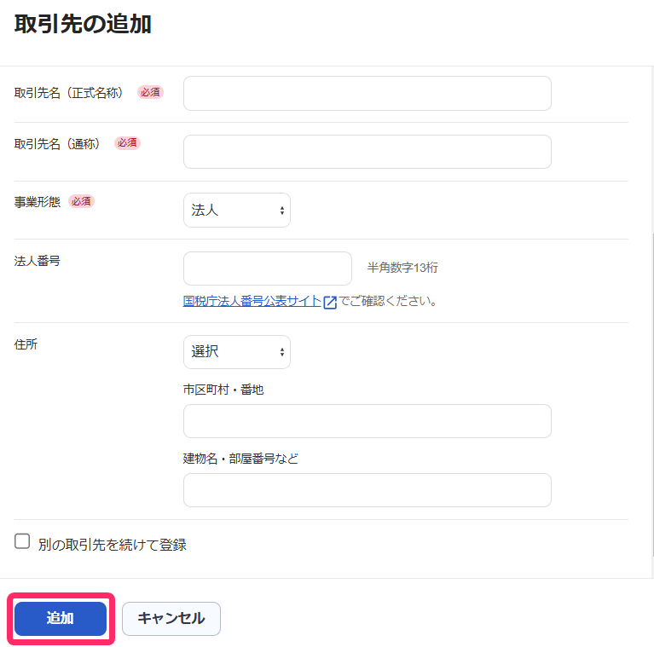The image size is (654, 647).
Task: Click the 必須 badge beside 取引先名(通称)
Action: [x=127, y=143]
